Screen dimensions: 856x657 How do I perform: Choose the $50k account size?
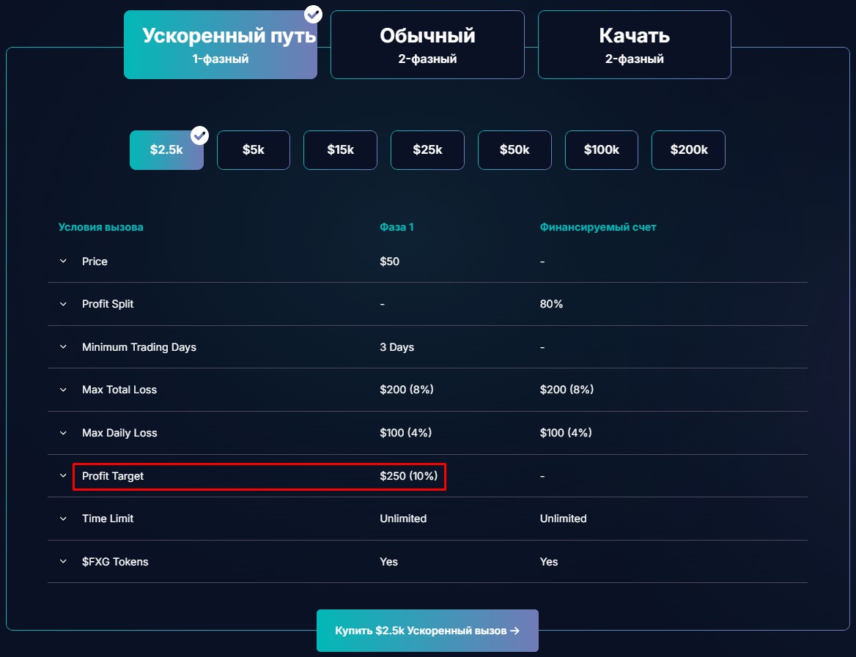[x=514, y=150]
